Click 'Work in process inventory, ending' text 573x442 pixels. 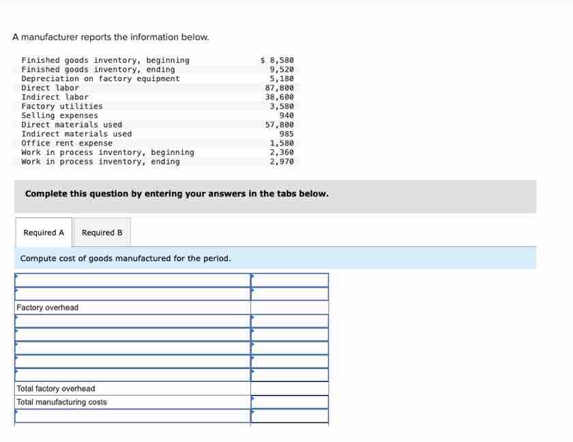coord(101,162)
